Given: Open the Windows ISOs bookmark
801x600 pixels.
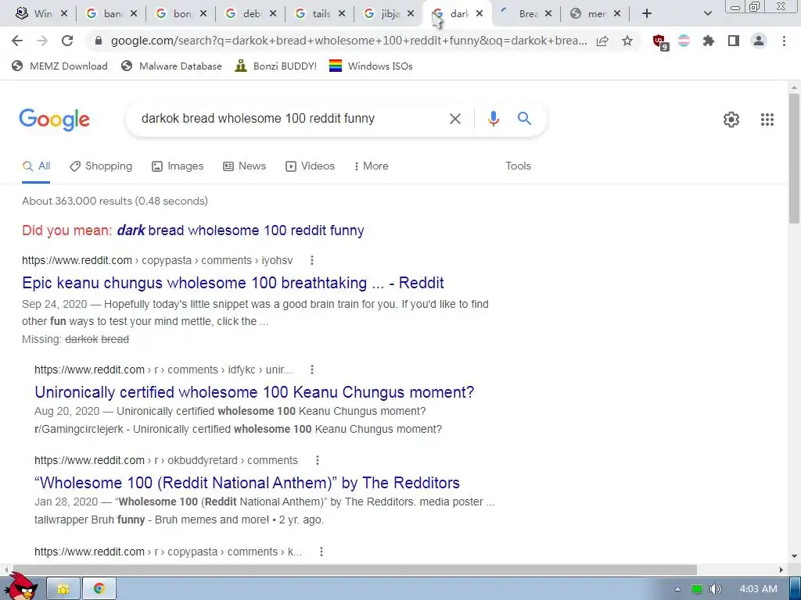Looking at the screenshot, I should point(371,66).
